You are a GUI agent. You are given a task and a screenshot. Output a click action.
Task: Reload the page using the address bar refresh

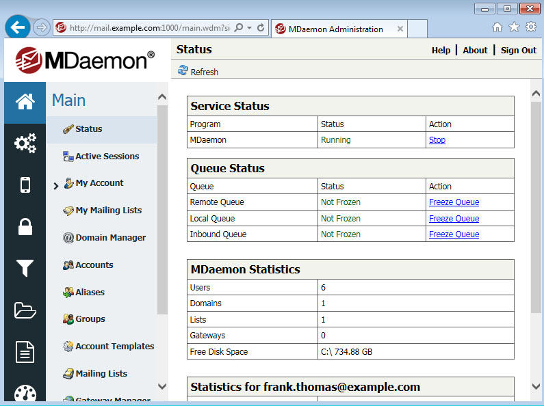261,27
